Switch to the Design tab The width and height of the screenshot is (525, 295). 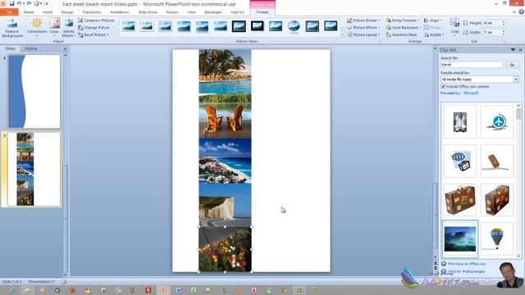[x=67, y=12]
